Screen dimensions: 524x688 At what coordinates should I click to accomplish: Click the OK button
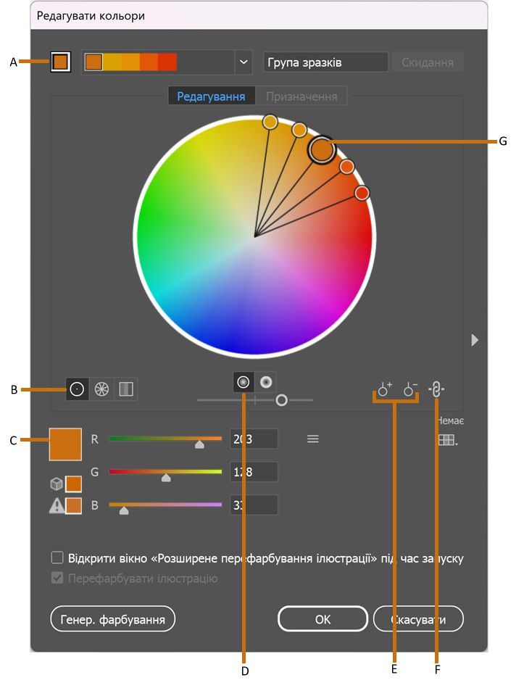pos(323,619)
